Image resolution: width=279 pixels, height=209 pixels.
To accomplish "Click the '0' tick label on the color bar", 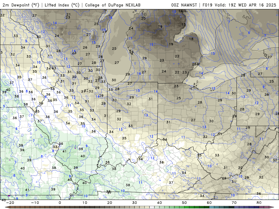I will coord(60,203).
